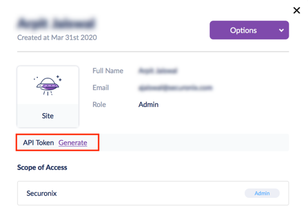The width and height of the screenshot is (308, 224).
Task: Click the Email field label
Action: pos(101,88)
